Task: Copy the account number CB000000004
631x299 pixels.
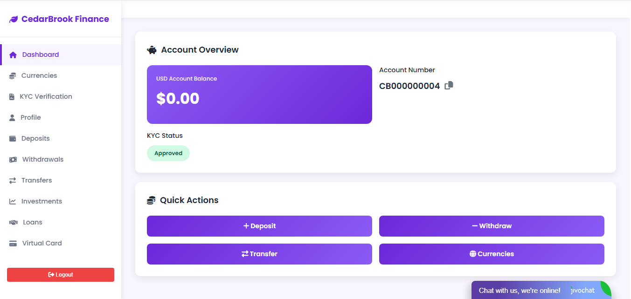Action: pyautogui.click(x=449, y=85)
